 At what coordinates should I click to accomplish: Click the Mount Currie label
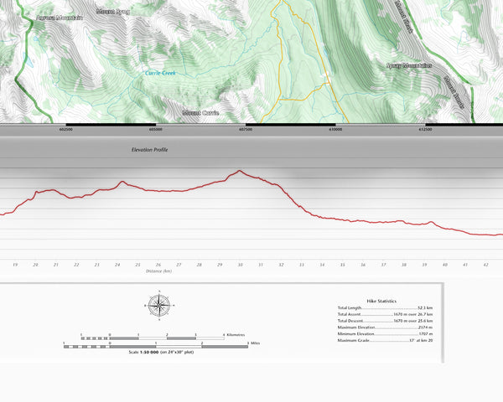[200, 112]
